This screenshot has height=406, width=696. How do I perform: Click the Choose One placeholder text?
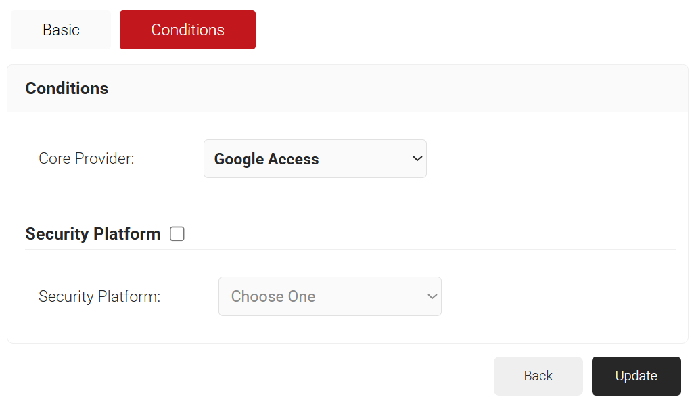coord(273,296)
